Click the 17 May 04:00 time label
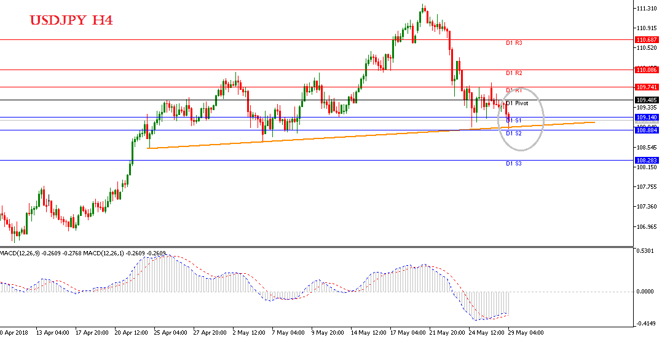Viewport: 662px width, 339px height. (408, 333)
